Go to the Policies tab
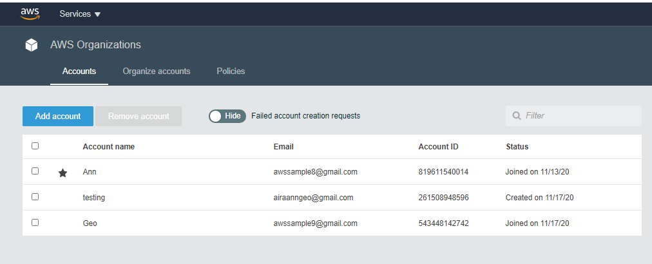 click(x=231, y=71)
